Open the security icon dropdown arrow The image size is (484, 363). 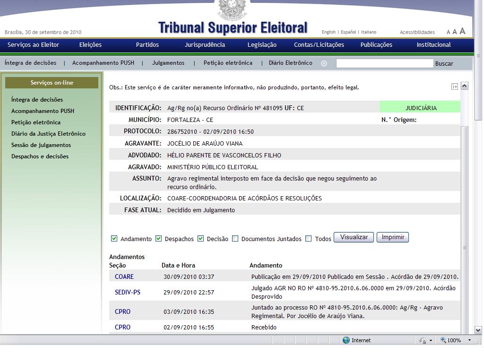pyautogui.click(x=431, y=340)
